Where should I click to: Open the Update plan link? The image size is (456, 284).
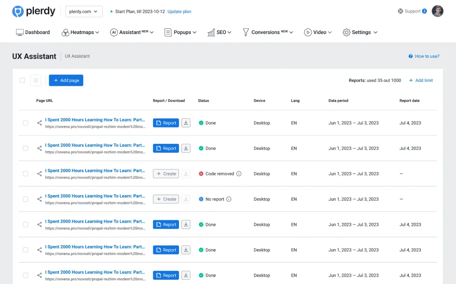click(179, 11)
